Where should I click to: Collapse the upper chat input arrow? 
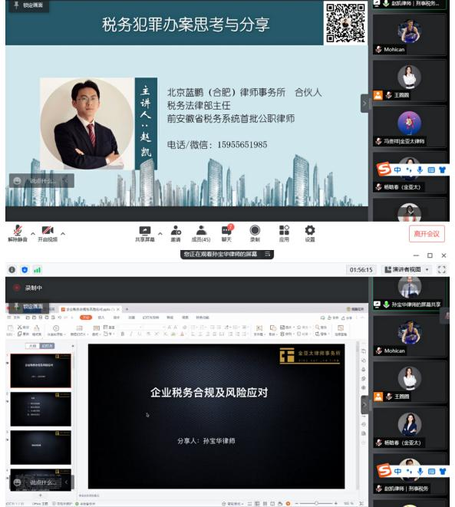tap(66, 181)
